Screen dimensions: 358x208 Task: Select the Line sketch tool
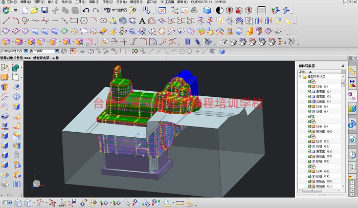click(x=6, y=21)
